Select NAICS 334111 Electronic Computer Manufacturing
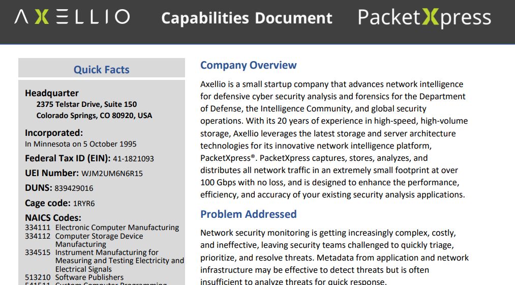This screenshot has height=285, width=515. pos(102,227)
